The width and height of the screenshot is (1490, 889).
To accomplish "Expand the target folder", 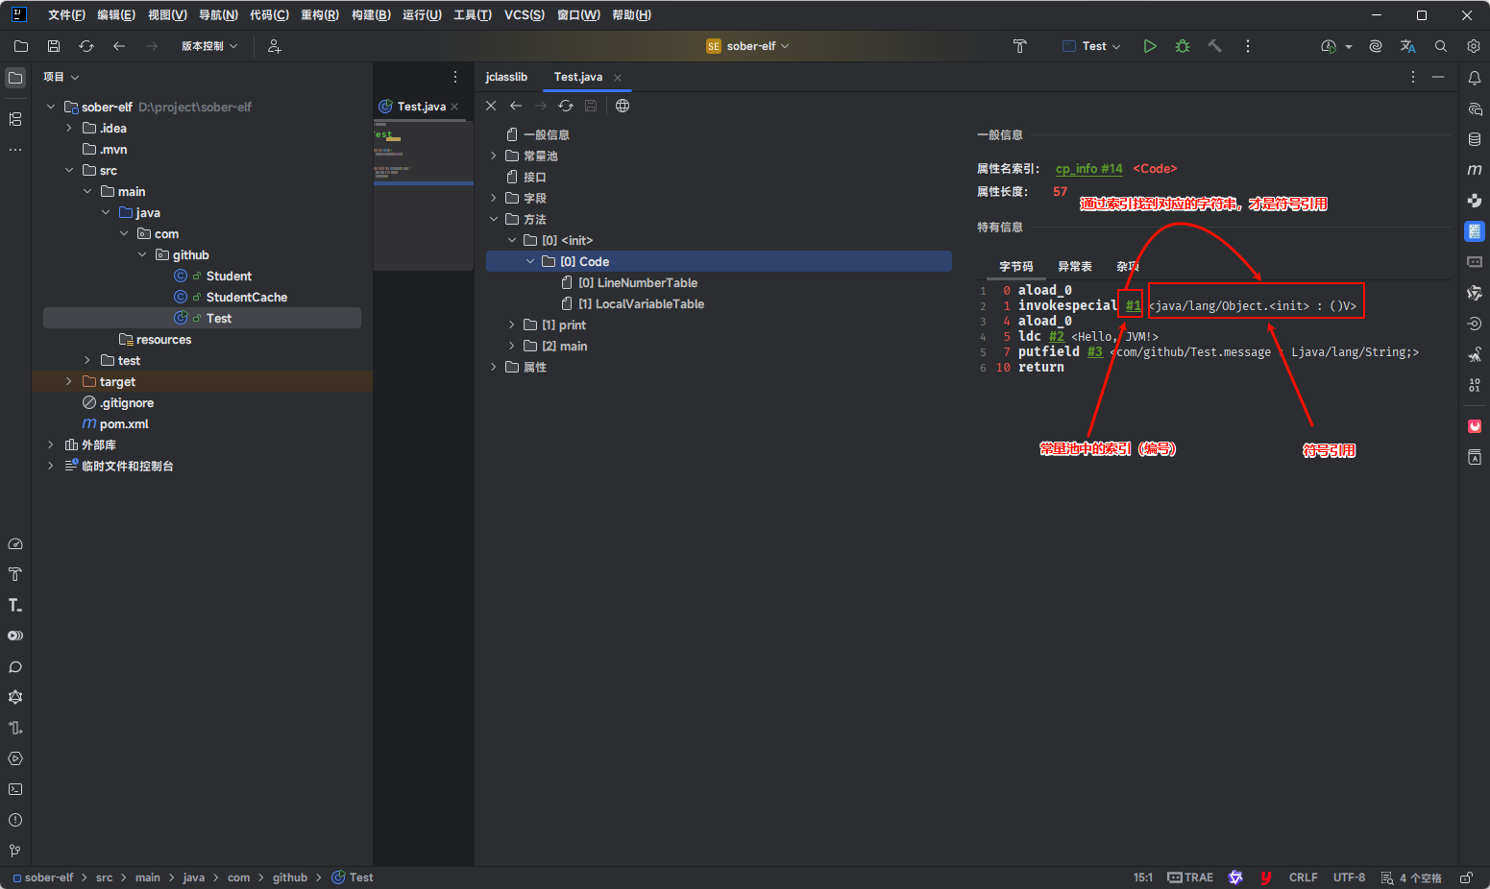I will 69,382.
